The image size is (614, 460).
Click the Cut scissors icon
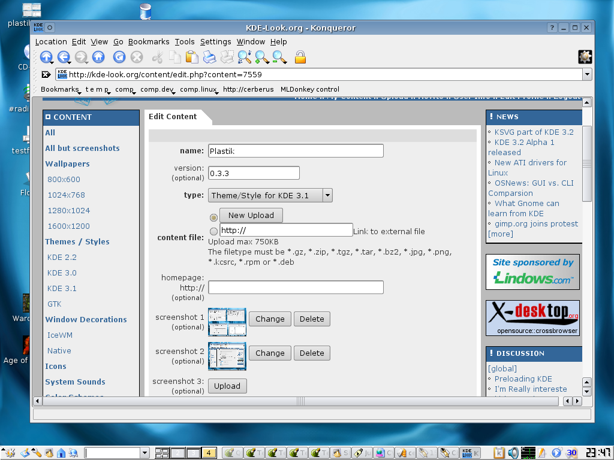(x=158, y=57)
